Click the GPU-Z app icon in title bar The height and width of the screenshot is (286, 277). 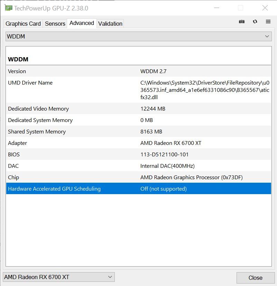coord(9,8)
